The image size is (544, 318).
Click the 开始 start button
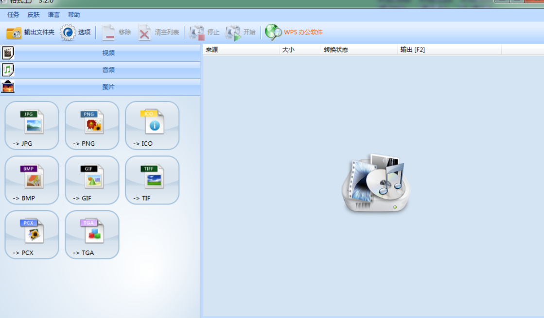(x=241, y=33)
